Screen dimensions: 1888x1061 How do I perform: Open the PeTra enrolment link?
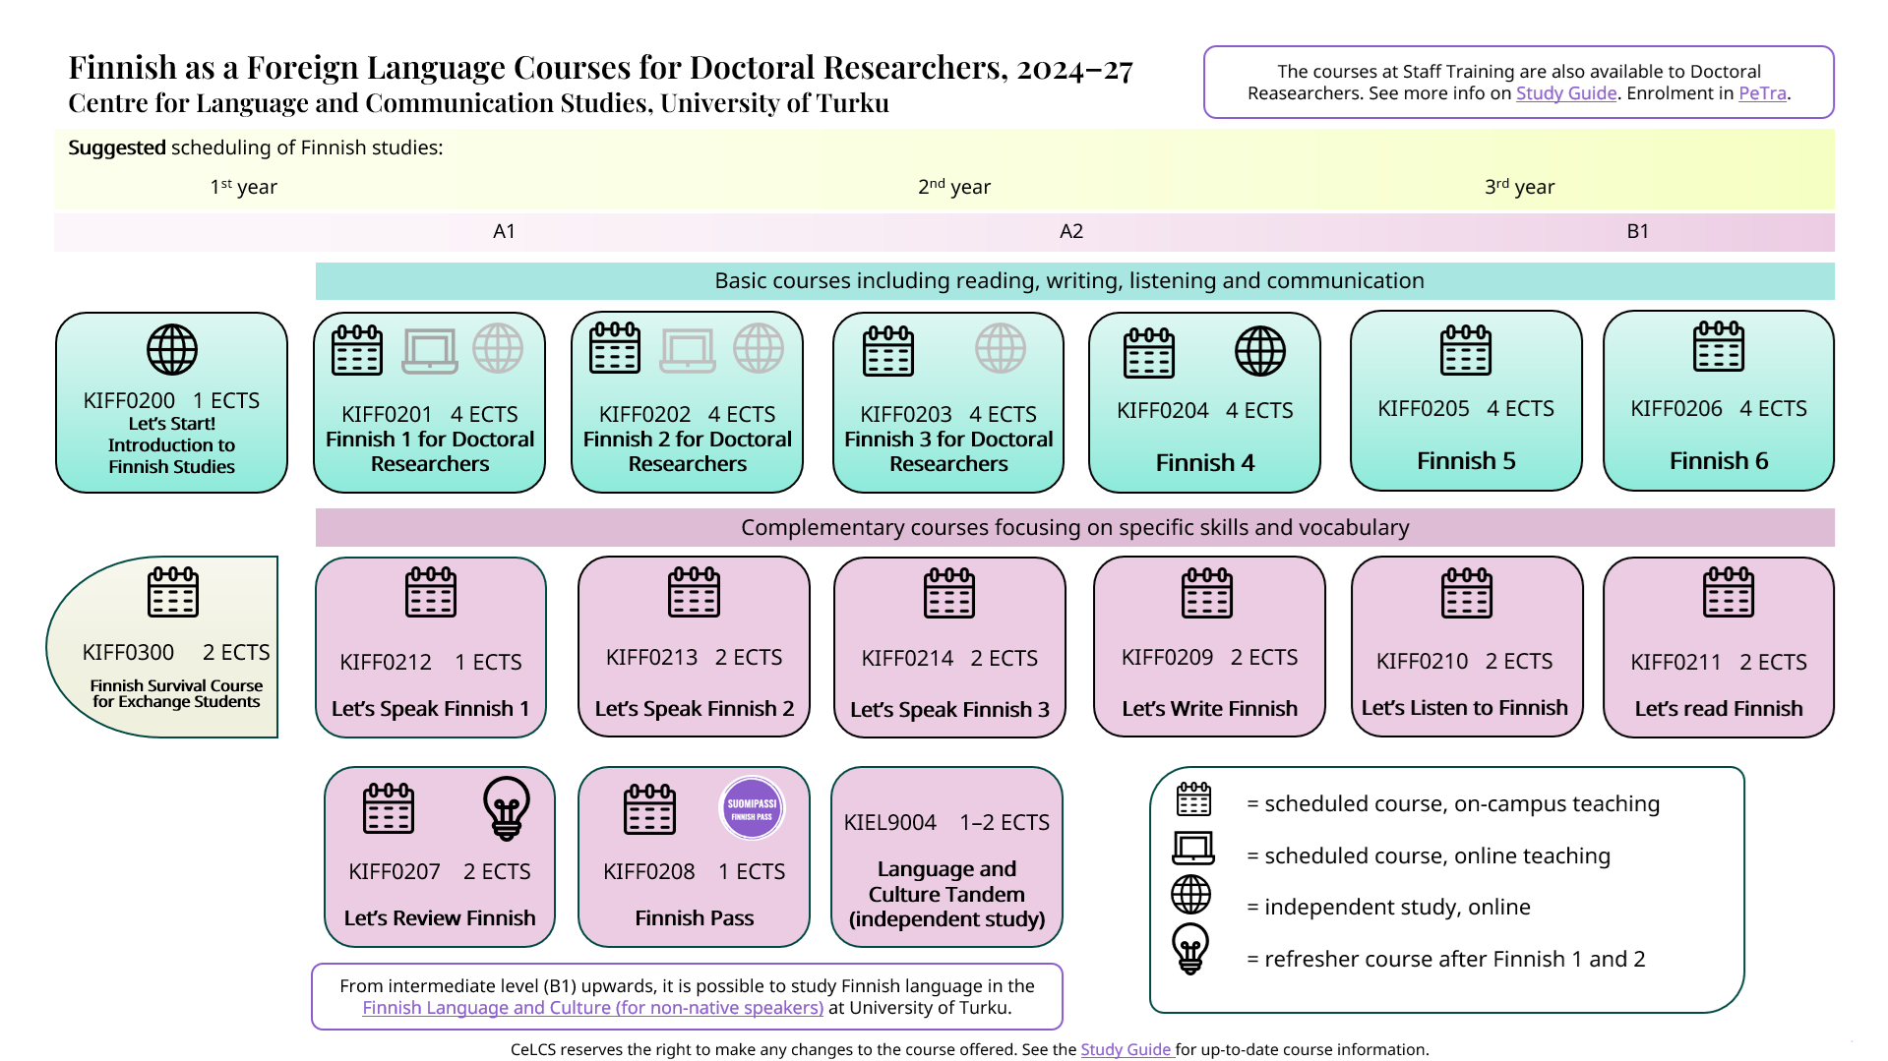(1762, 93)
